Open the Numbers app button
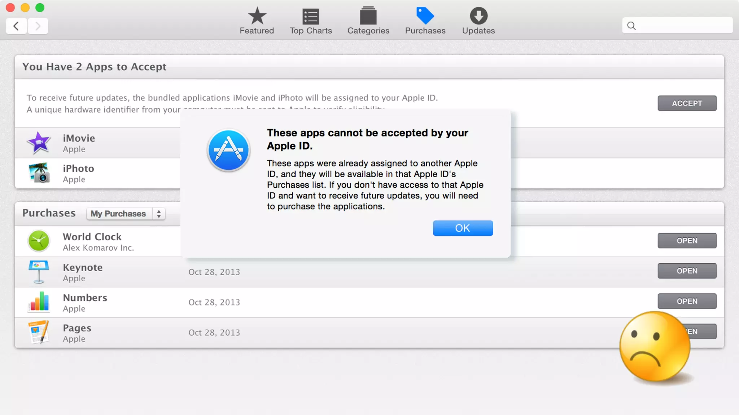Image resolution: width=739 pixels, height=415 pixels. [687, 301]
